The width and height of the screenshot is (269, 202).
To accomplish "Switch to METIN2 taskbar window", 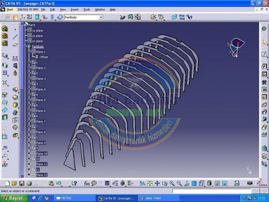I will tap(74, 198).
